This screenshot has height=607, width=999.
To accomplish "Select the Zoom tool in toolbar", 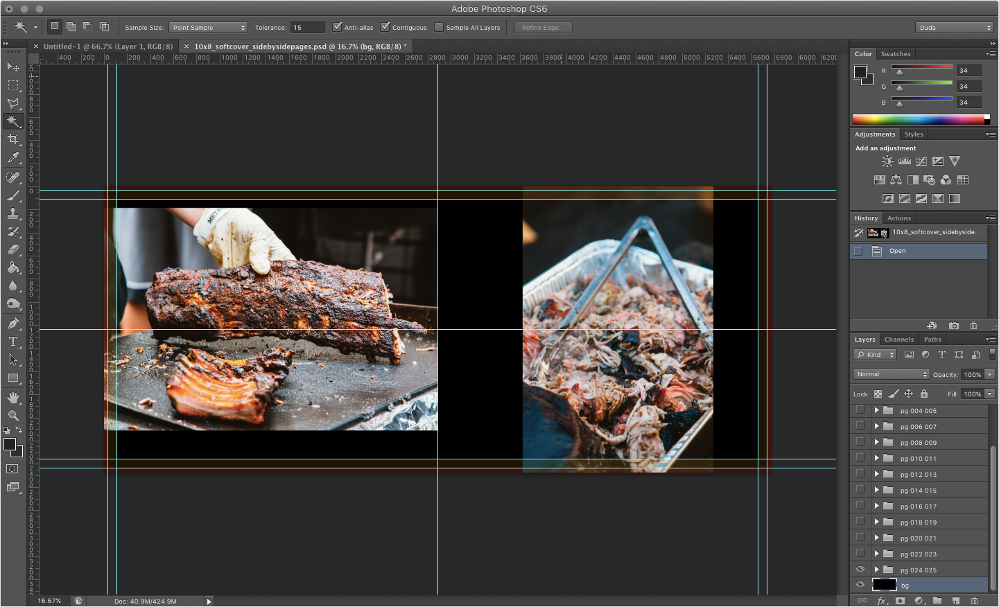I will tap(13, 416).
